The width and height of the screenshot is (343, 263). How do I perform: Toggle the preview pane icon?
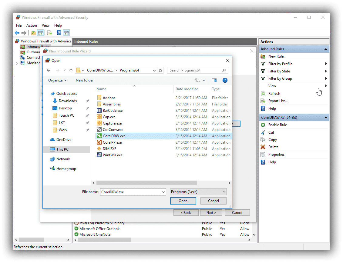[214, 80]
